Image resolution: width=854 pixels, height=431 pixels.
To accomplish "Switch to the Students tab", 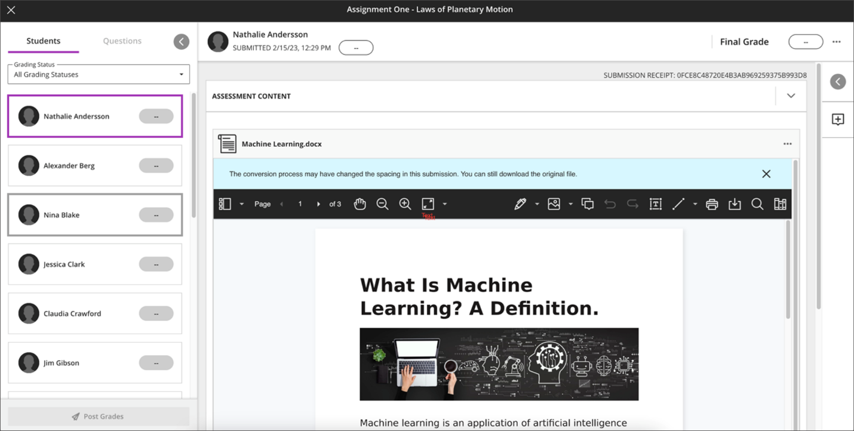I will 43,41.
